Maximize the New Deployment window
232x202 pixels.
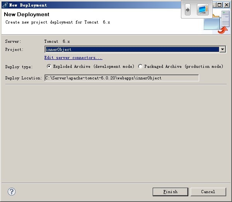pyautogui.click(x=219, y=5)
